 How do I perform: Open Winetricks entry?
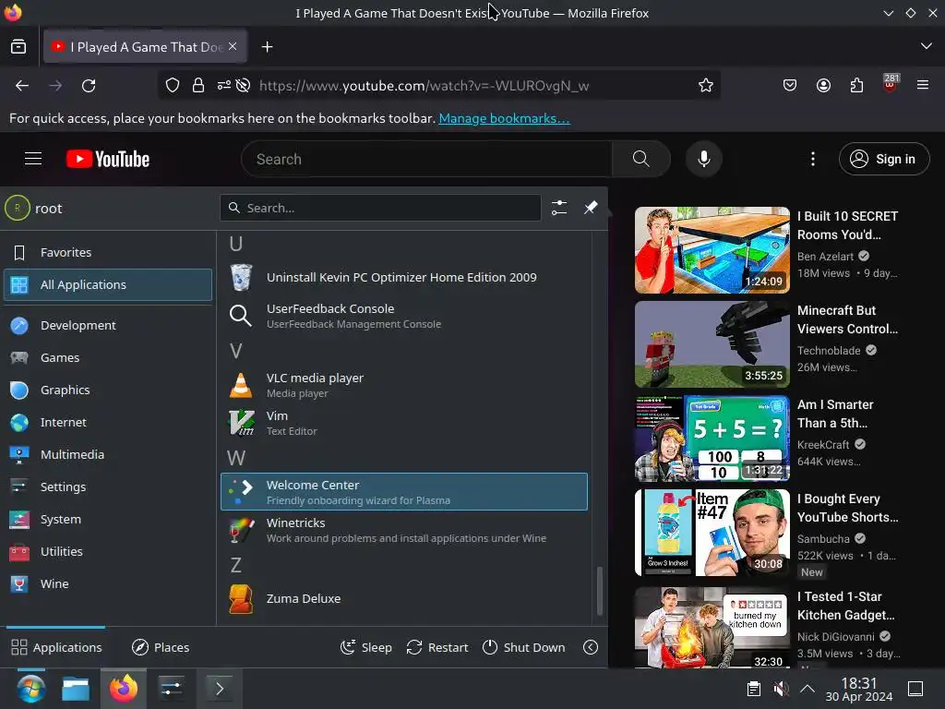click(404, 530)
